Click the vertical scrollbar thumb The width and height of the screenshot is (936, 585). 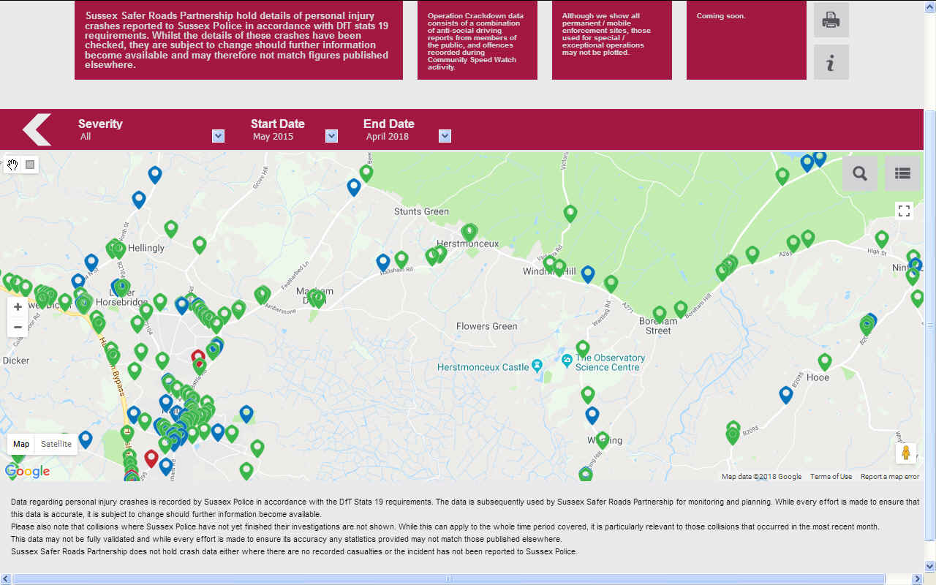[x=930, y=325]
